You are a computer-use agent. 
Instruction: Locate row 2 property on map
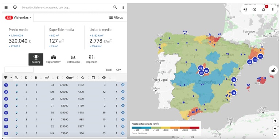tap(123, 92)
